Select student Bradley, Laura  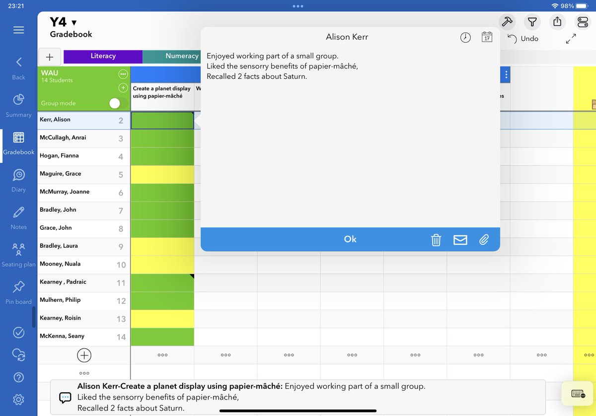[84, 247]
